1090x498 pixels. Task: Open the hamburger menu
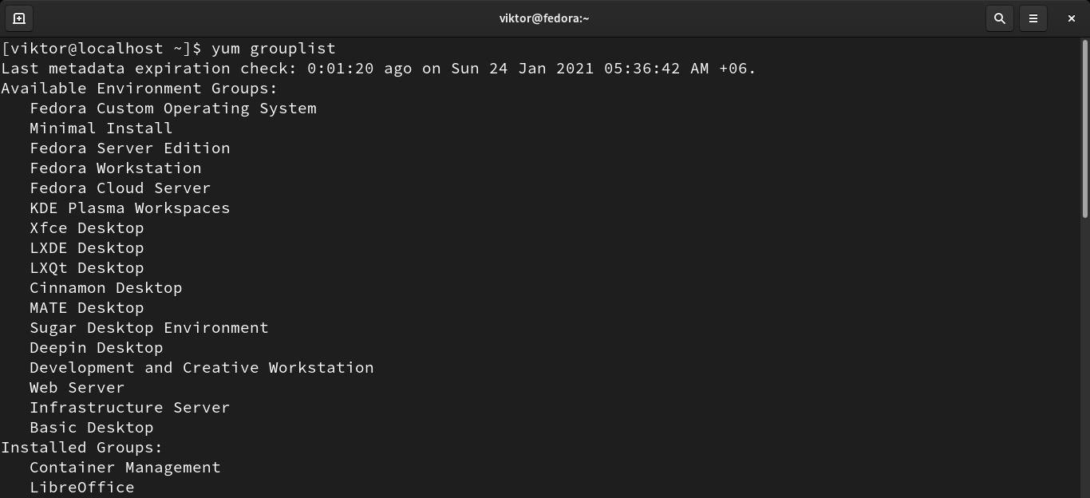click(1033, 18)
